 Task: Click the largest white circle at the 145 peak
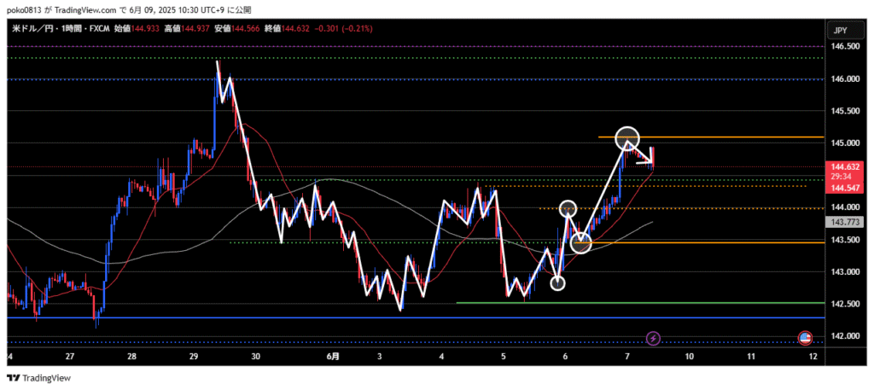tap(626, 136)
